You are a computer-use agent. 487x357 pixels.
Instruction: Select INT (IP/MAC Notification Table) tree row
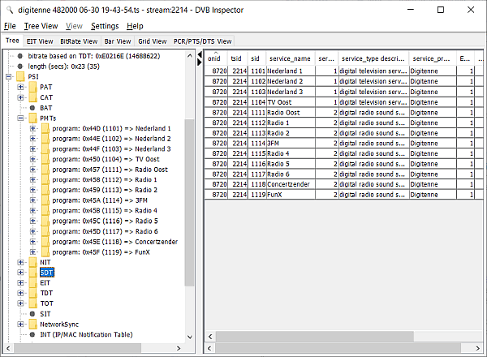[86, 334]
